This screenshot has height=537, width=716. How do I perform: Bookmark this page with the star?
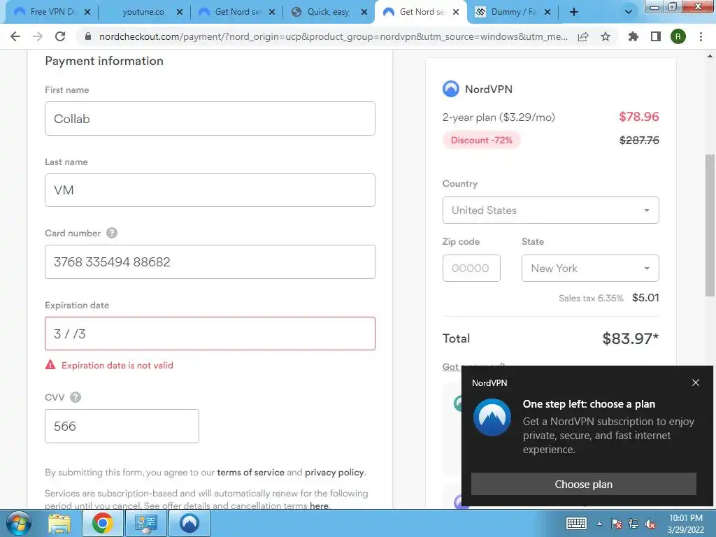pos(606,36)
